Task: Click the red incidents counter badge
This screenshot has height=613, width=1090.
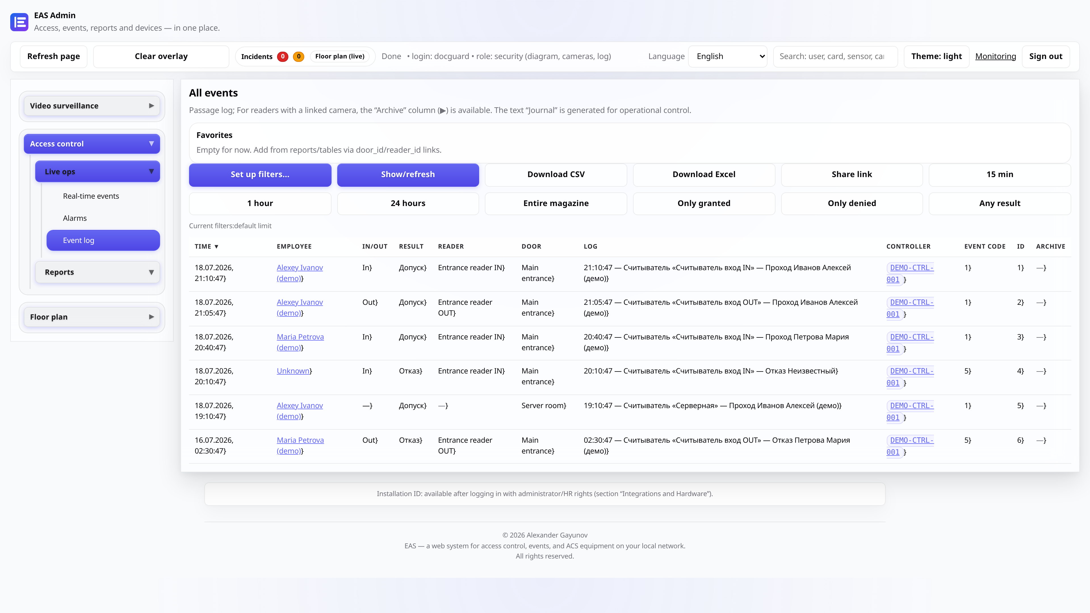Action: (283, 56)
